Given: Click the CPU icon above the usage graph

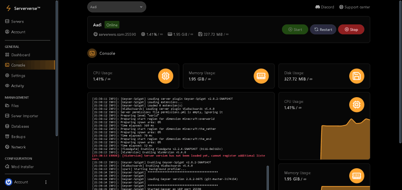Looking at the screenshot, I should 357,105.
